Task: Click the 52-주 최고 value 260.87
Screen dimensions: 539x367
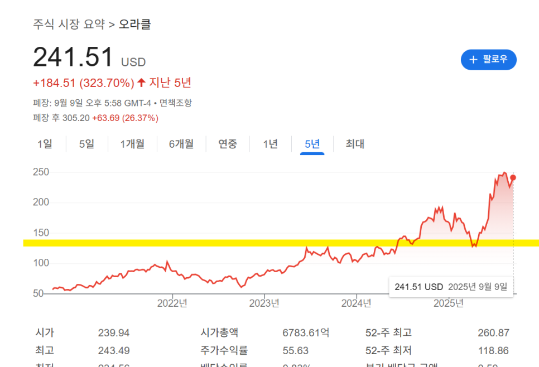Action: (494, 332)
